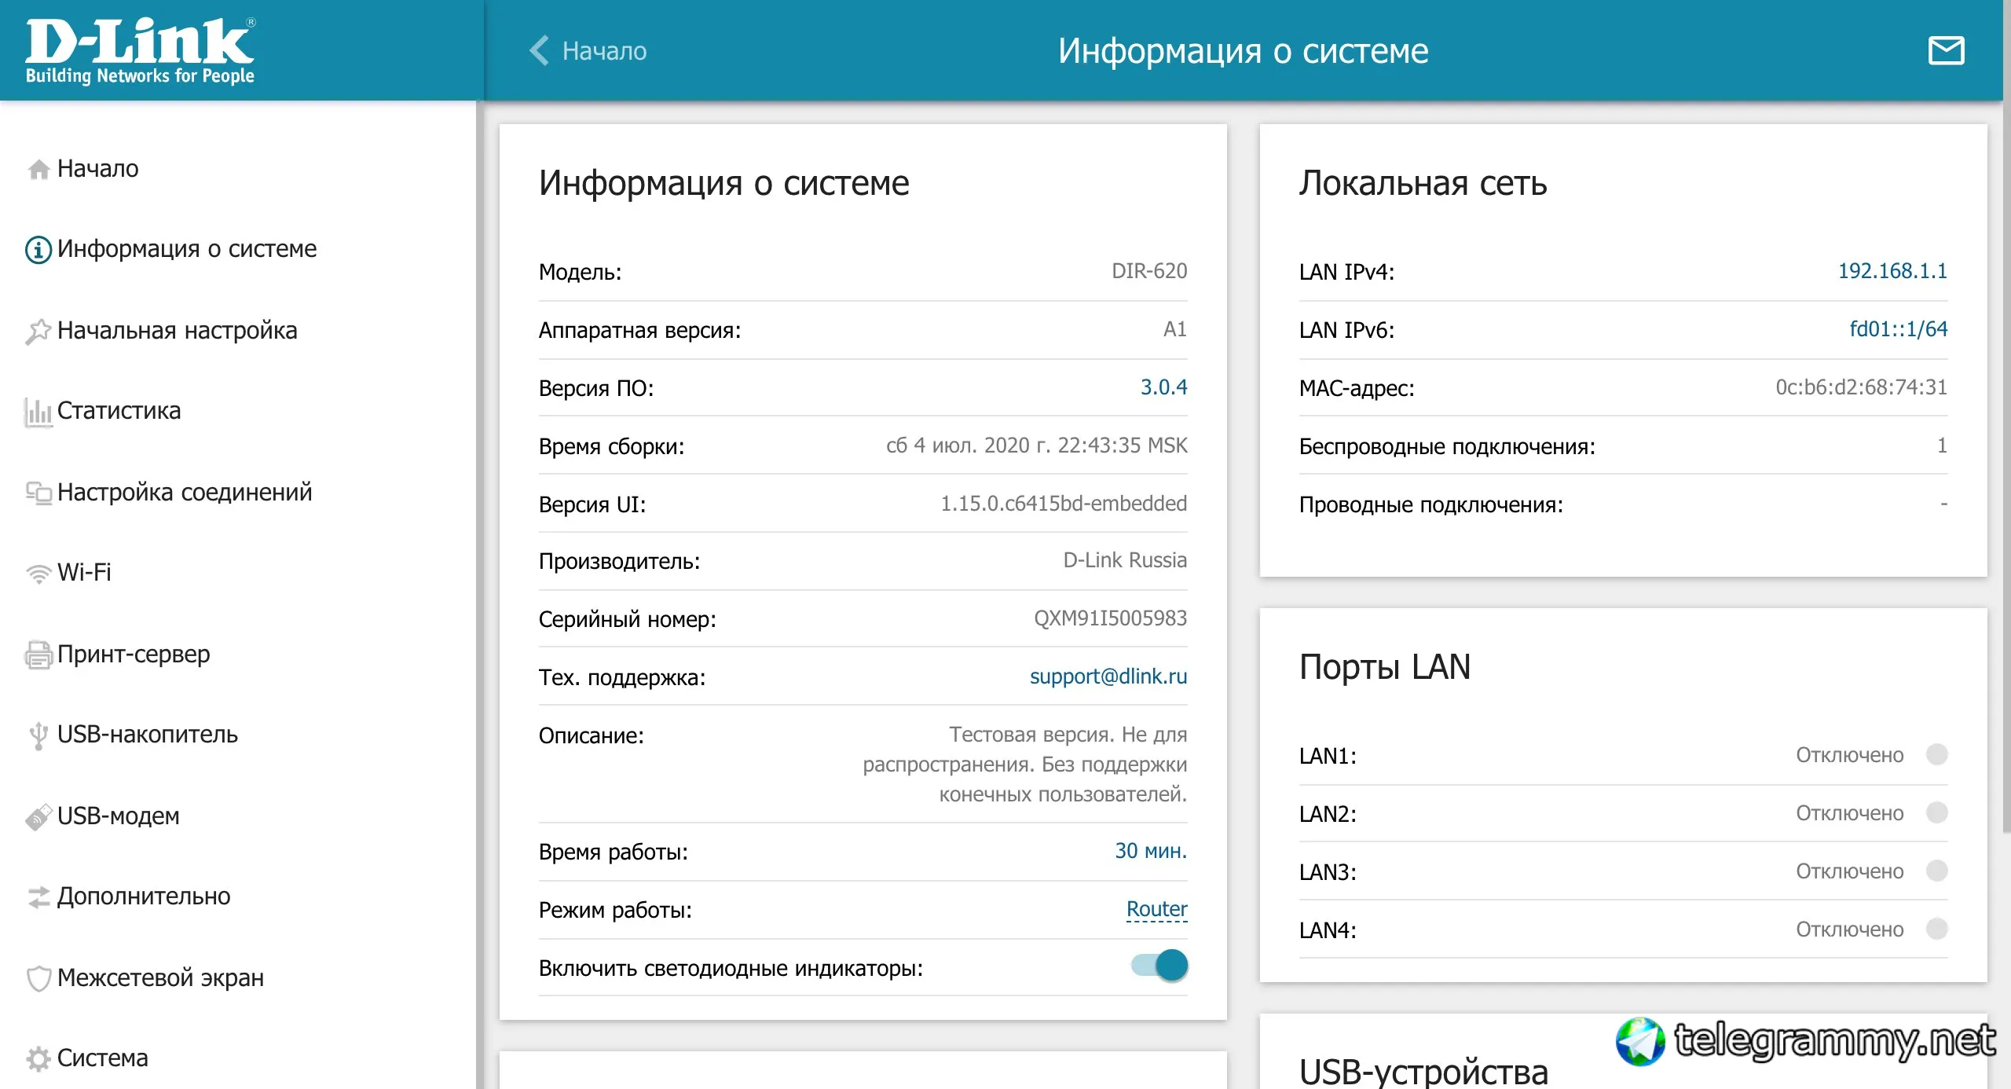Open LAN IPv6 address fd01::1/64
This screenshot has height=1089, width=2011.
[x=1899, y=329]
